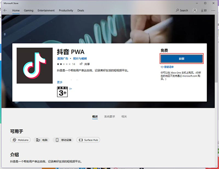
Task: Click the Search magnifier button
Action: coord(182,11)
